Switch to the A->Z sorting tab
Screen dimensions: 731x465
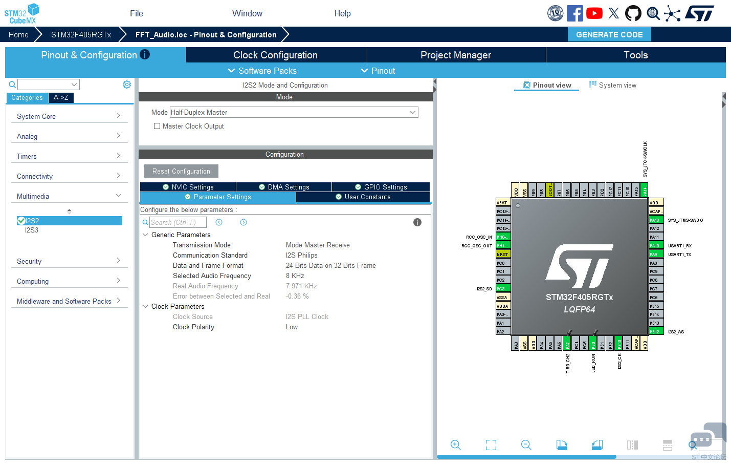click(x=61, y=97)
